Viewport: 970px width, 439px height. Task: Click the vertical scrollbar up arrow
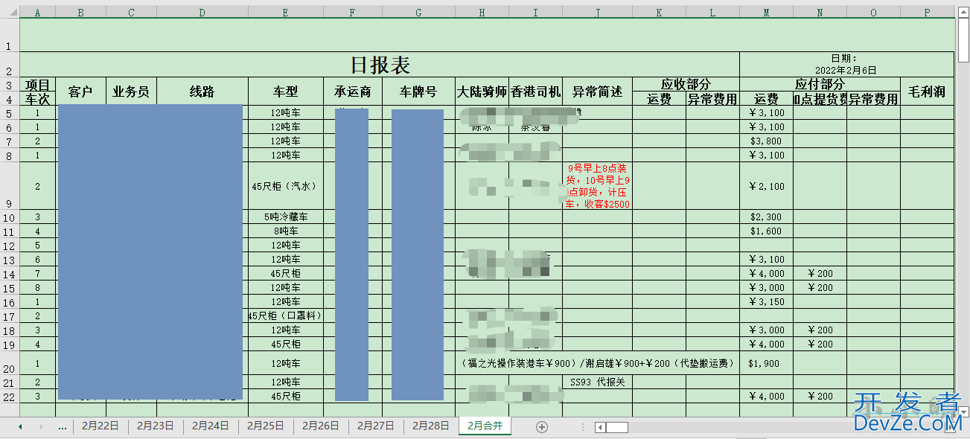pos(963,11)
